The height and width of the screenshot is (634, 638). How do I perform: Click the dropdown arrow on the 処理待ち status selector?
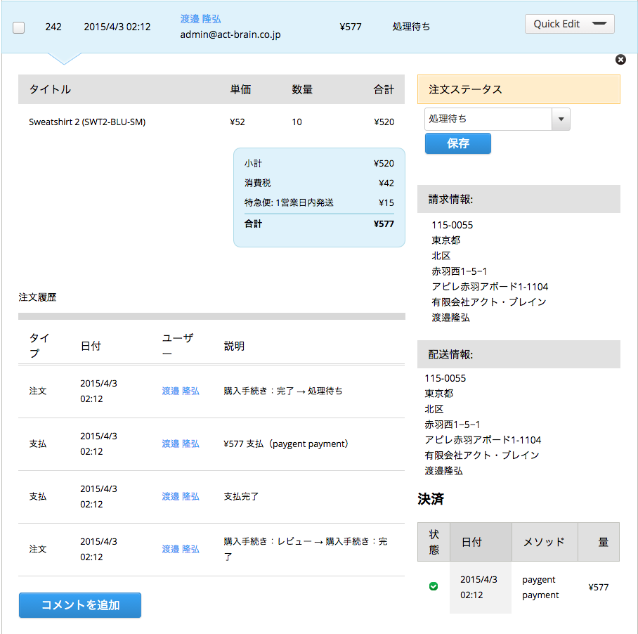tap(560, 119)
